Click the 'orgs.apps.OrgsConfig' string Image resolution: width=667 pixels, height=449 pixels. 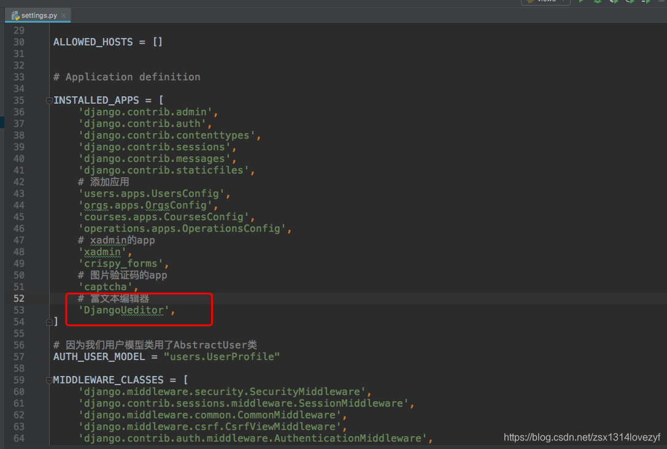(x=145, y=205)
